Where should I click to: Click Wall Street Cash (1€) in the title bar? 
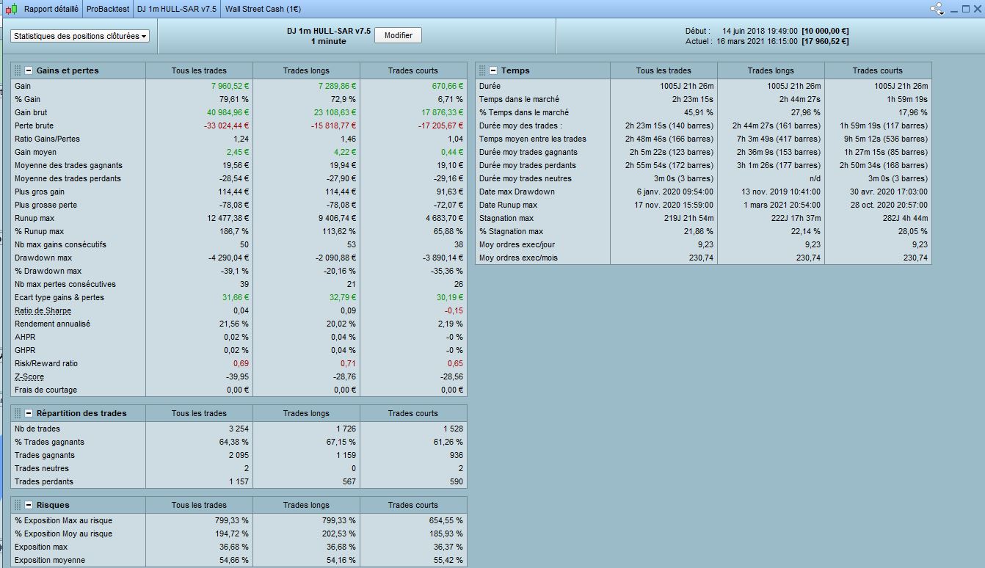tap(263, 9)
